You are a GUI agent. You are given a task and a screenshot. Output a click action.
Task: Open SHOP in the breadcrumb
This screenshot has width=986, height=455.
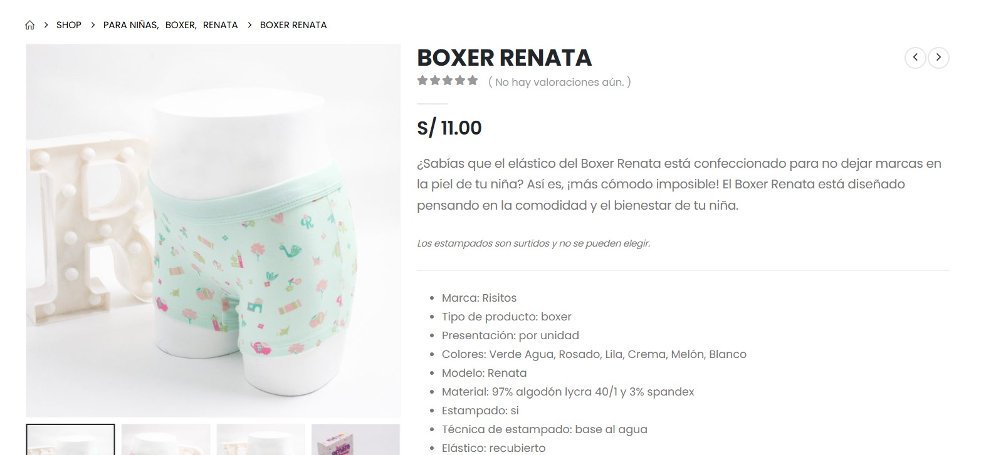[69, 25]
